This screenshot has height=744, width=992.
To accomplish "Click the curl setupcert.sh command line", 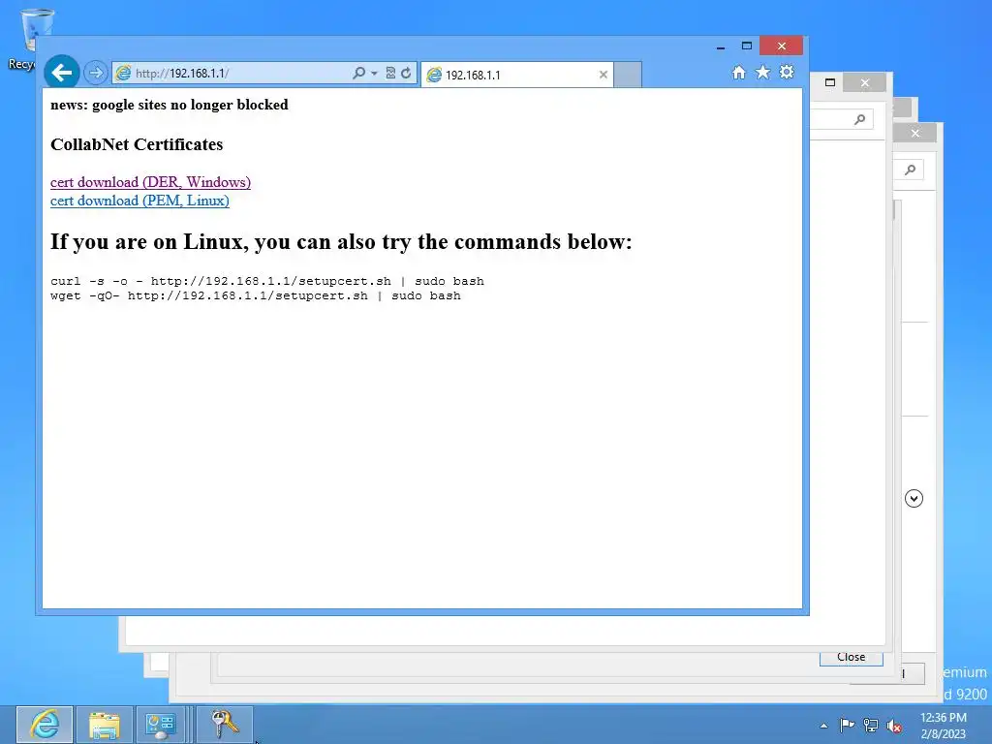I will pyautogui.click(x=267, y=281).
